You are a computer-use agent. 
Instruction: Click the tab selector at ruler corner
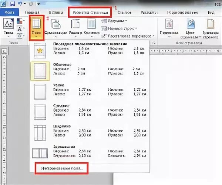[x=4, y=51]
